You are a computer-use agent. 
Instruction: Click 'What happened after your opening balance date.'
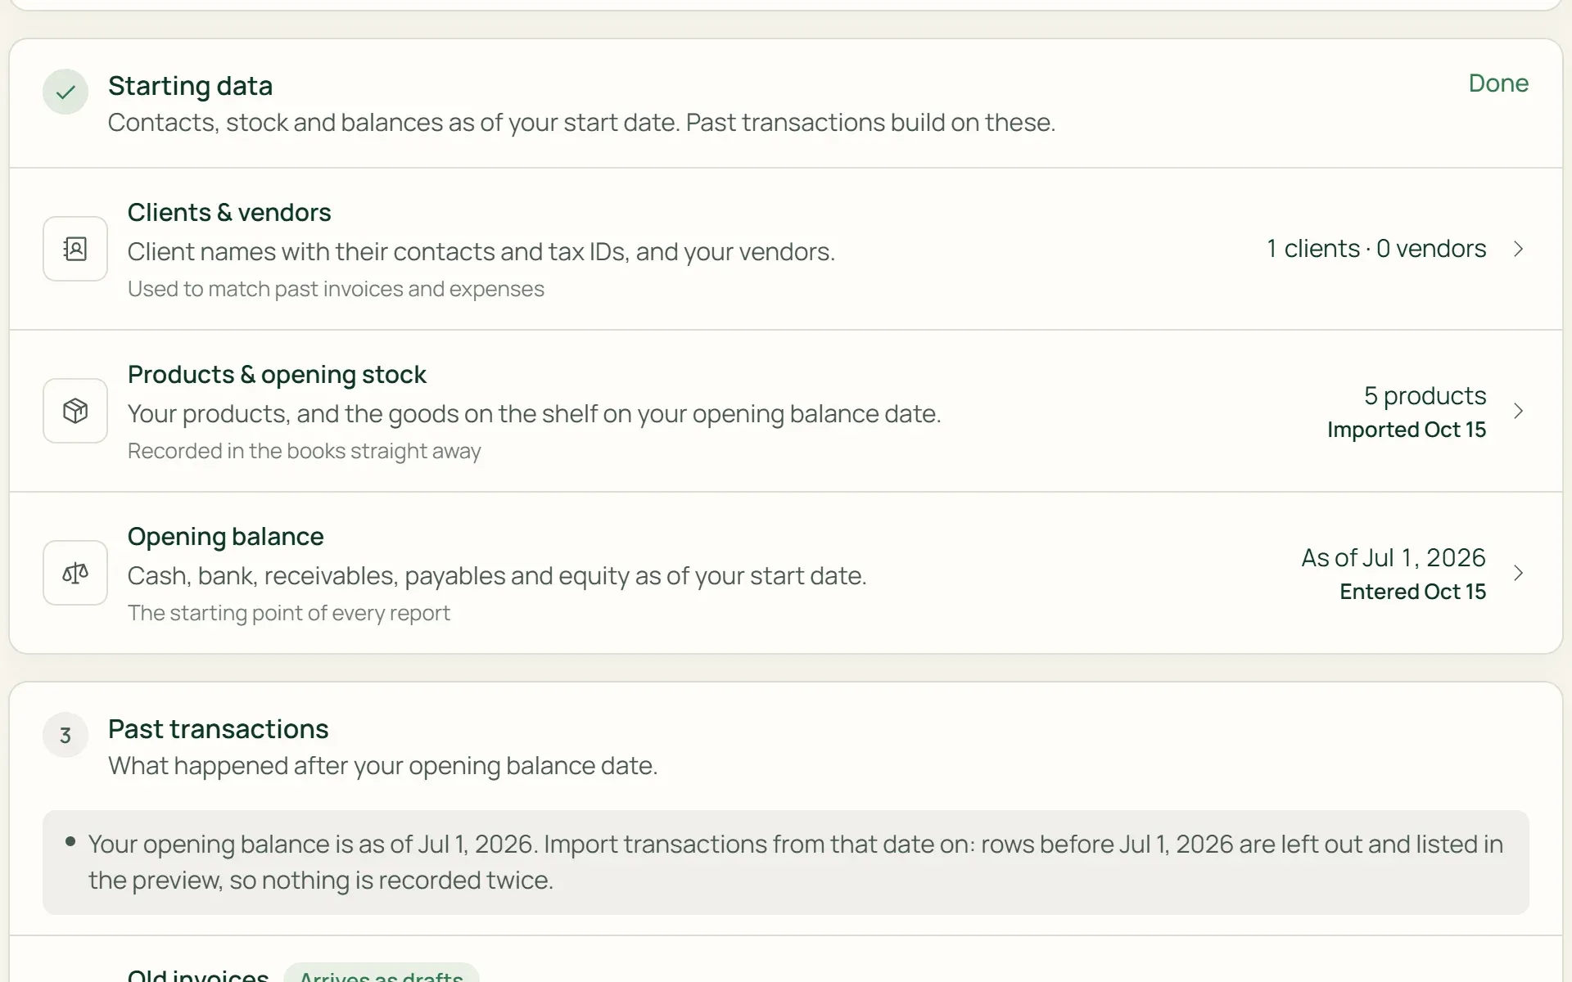tap(383, 766)
